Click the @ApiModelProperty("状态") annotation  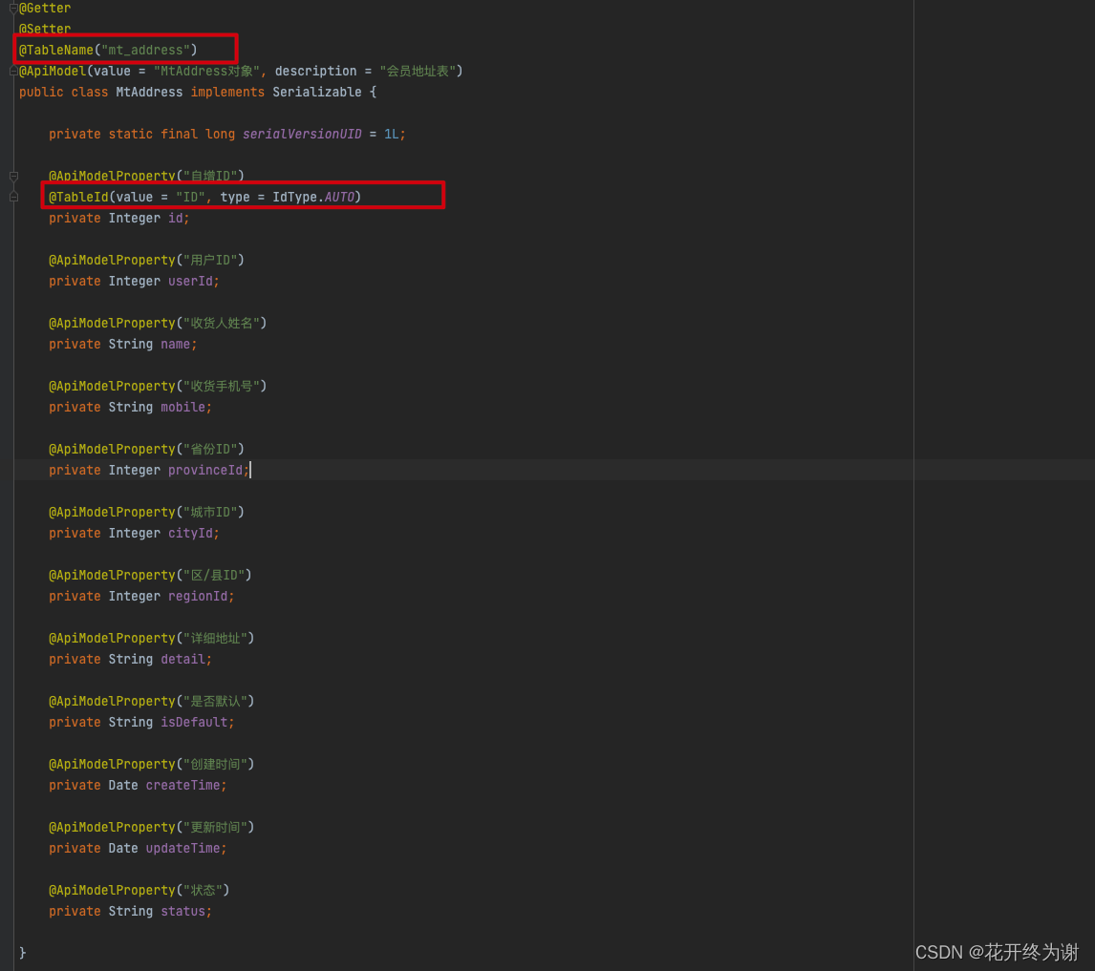[139, 890]
